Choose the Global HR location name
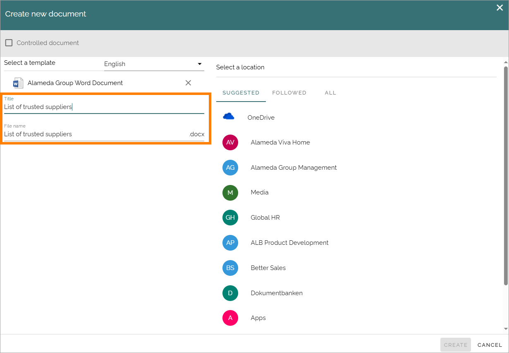The width and height of the screenshot is (509, 353). pyautogui.click(x=265, y=218)
